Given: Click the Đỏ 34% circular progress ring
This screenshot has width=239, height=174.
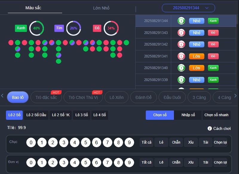Looking at the screenshot, I should pyautogui.click(x=111, y=28).
